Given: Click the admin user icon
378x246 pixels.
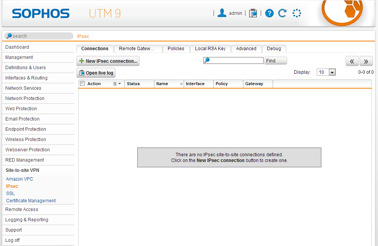Looking at the screenshot, I should coord(222,13).
